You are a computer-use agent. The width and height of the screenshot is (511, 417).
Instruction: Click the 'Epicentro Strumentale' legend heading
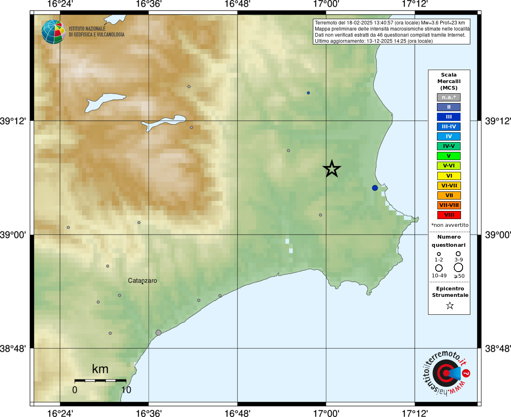(x=450, y=292)
